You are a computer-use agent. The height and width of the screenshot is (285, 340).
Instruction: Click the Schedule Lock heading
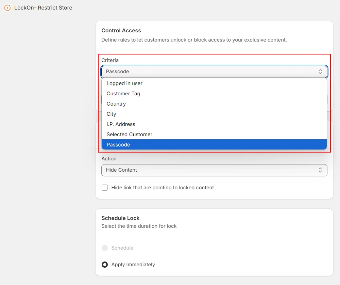point(120,218)
